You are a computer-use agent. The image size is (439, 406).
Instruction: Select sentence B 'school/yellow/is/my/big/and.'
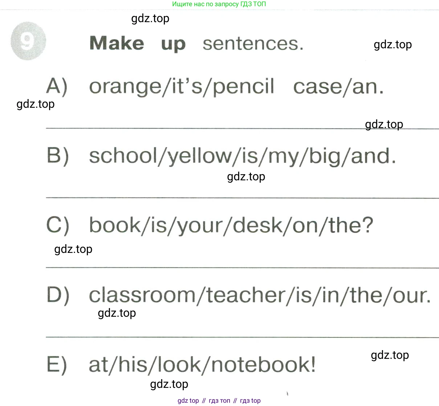tap(243, 156)
